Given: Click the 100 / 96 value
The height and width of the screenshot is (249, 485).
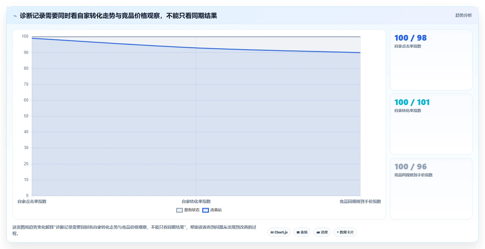Looking at the screenshot, I should point(410,167).
